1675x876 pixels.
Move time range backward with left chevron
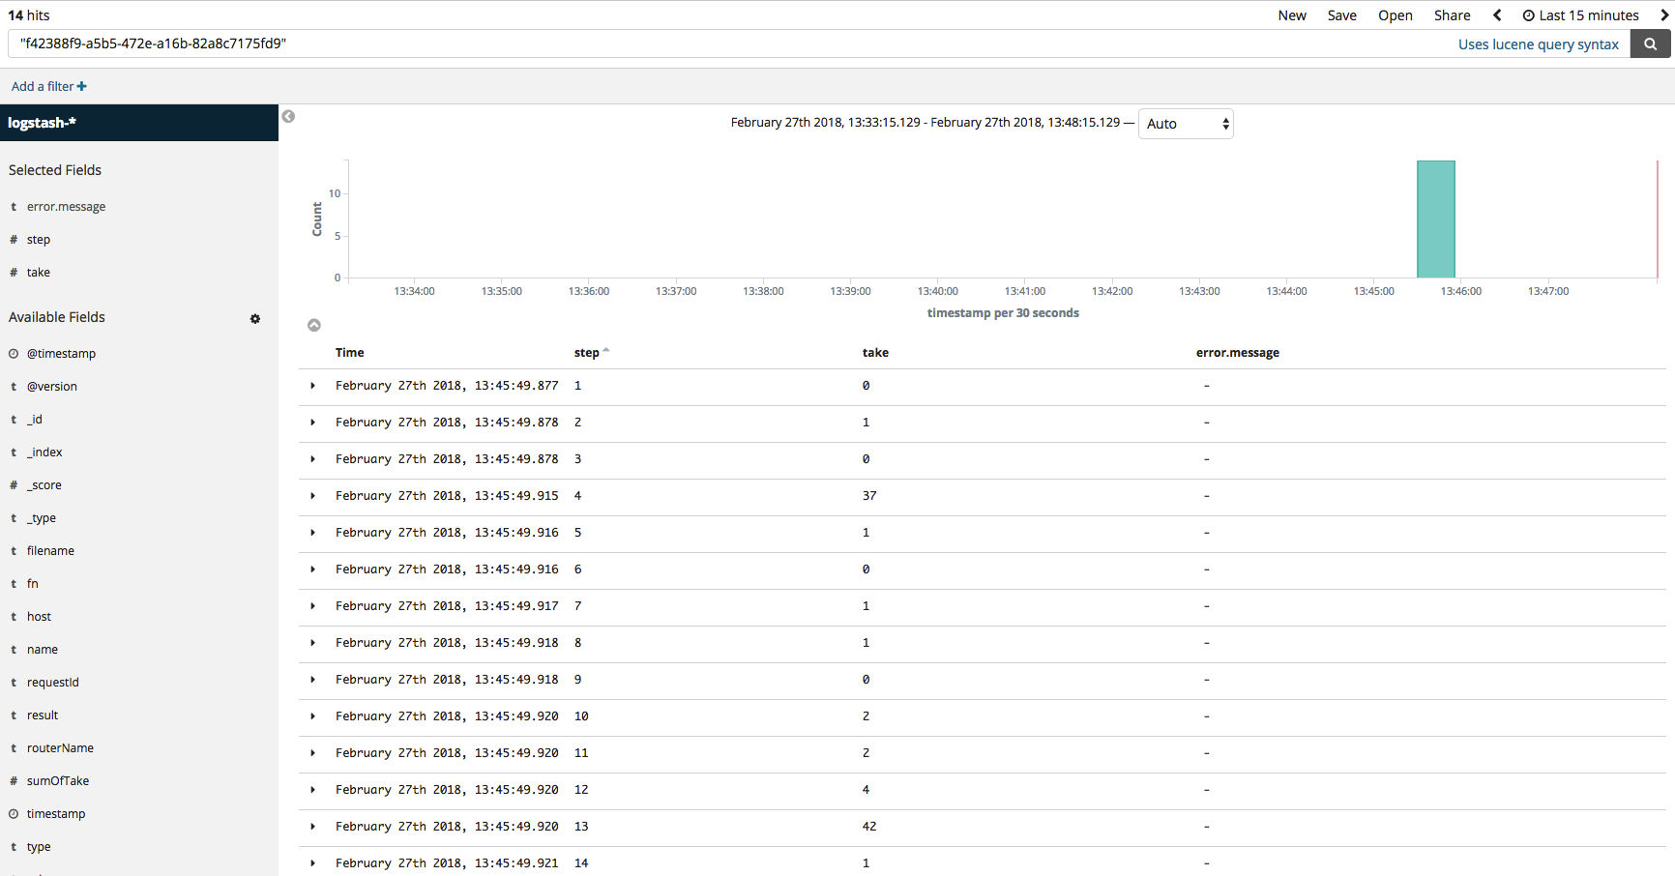[x=1497, y=15]
